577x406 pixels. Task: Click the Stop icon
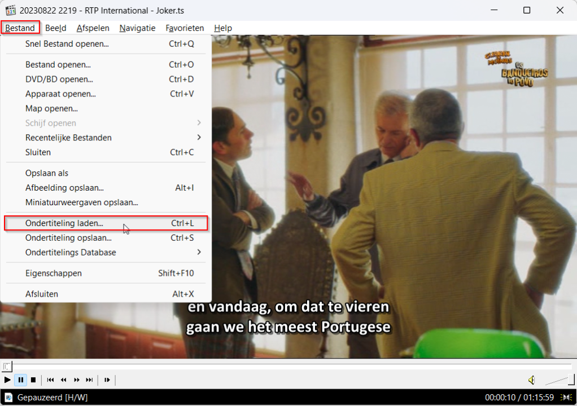tap(34, 380)
